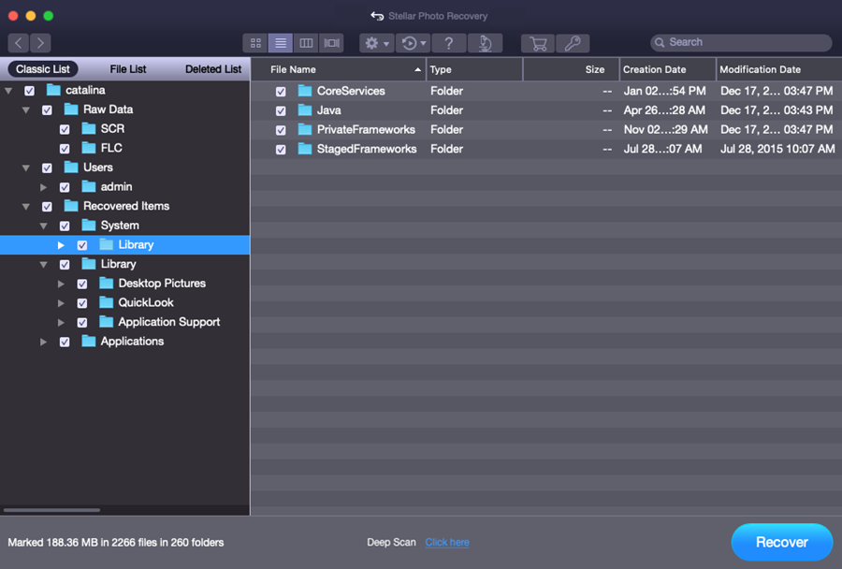
Task: Switch to the File List tab
Action: coord(128,68)
